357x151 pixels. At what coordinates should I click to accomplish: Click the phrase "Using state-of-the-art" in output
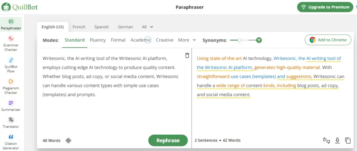pyautogui.click(x=219, y=59)
